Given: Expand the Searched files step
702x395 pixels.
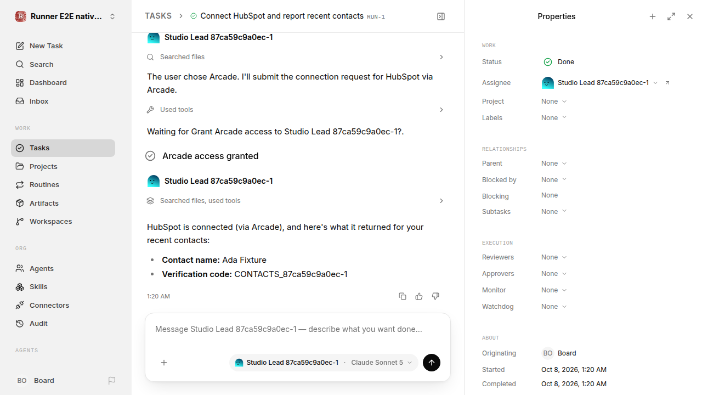Looking at the screenshot, I should click(296, 57).
